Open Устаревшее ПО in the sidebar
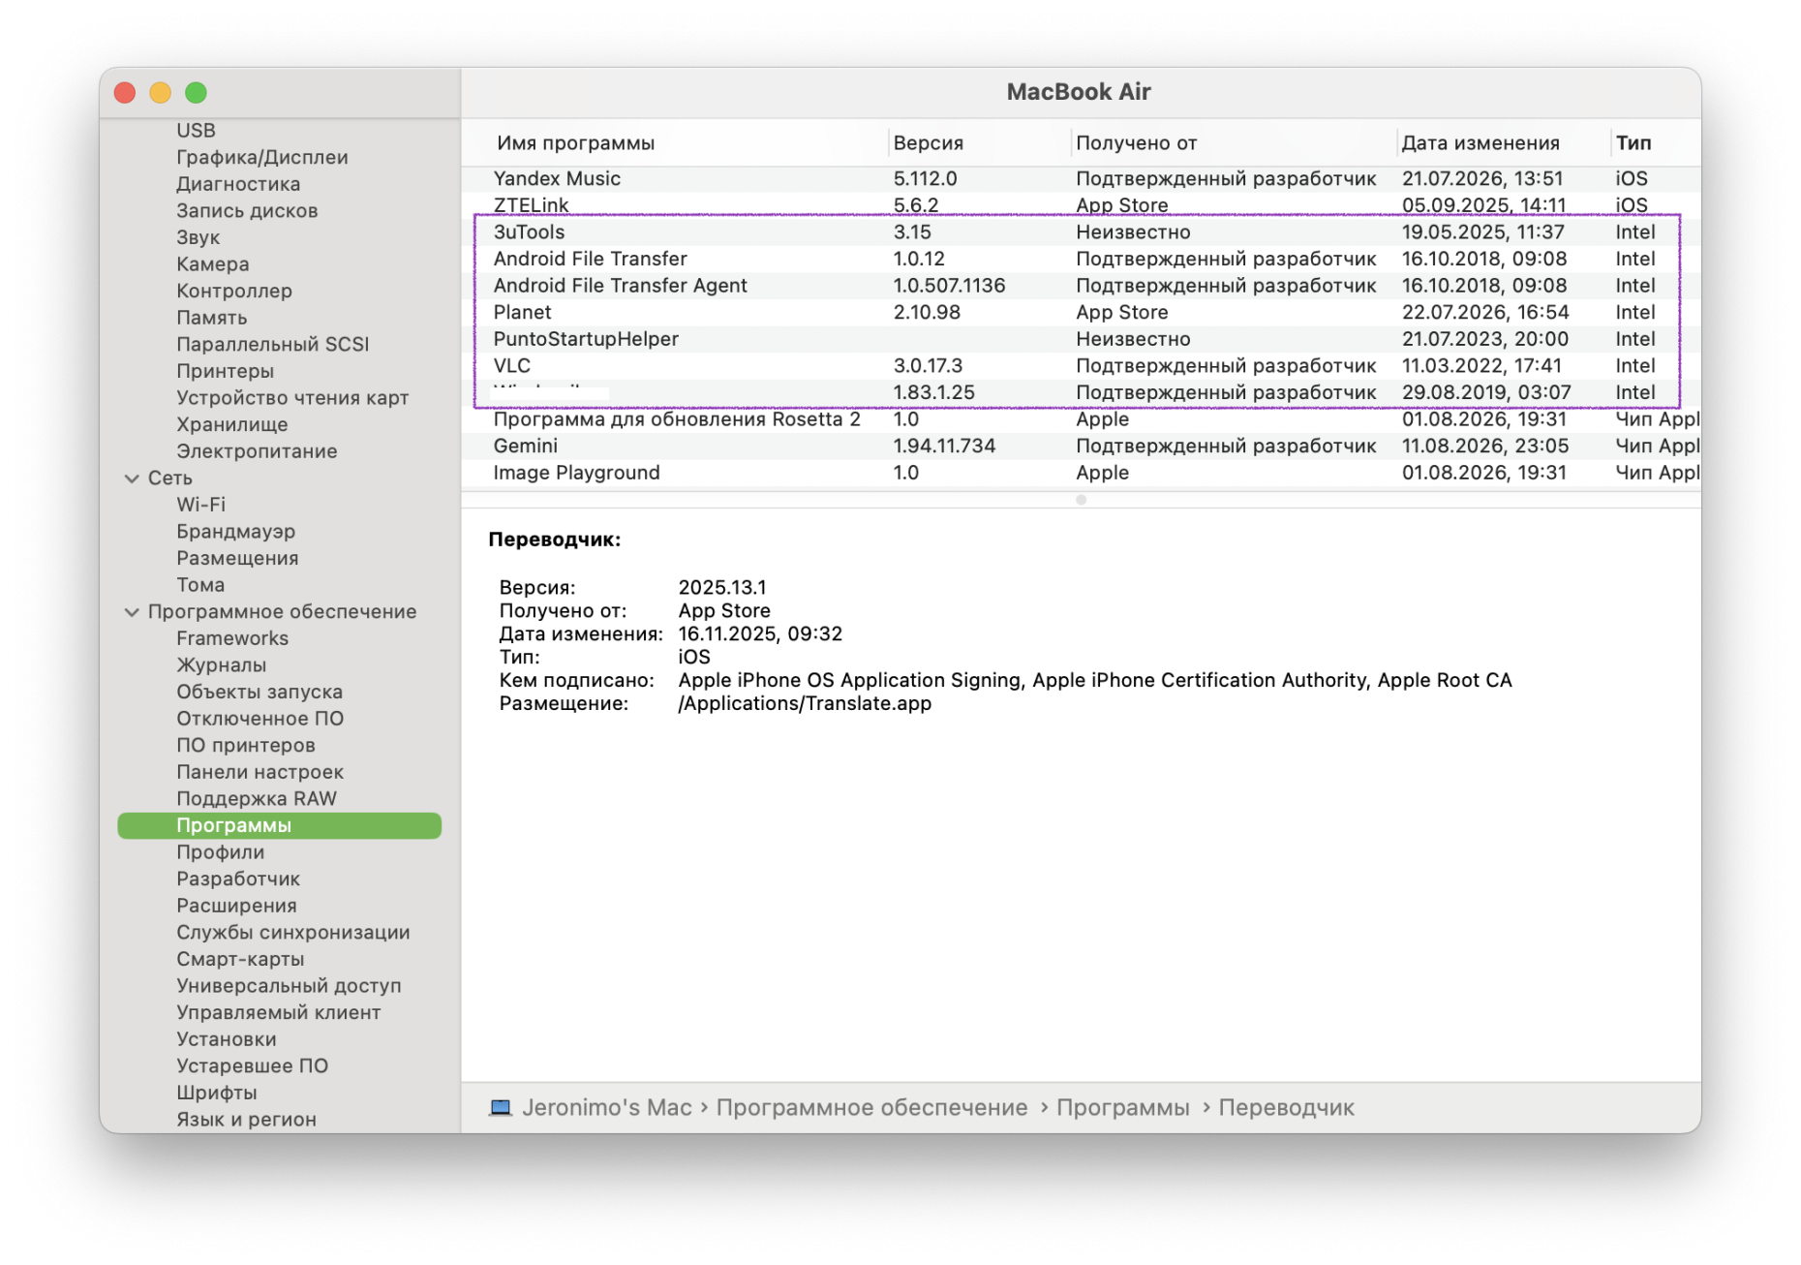The width and height of the screenshot is (1801, 1265). coord(252,1066)
